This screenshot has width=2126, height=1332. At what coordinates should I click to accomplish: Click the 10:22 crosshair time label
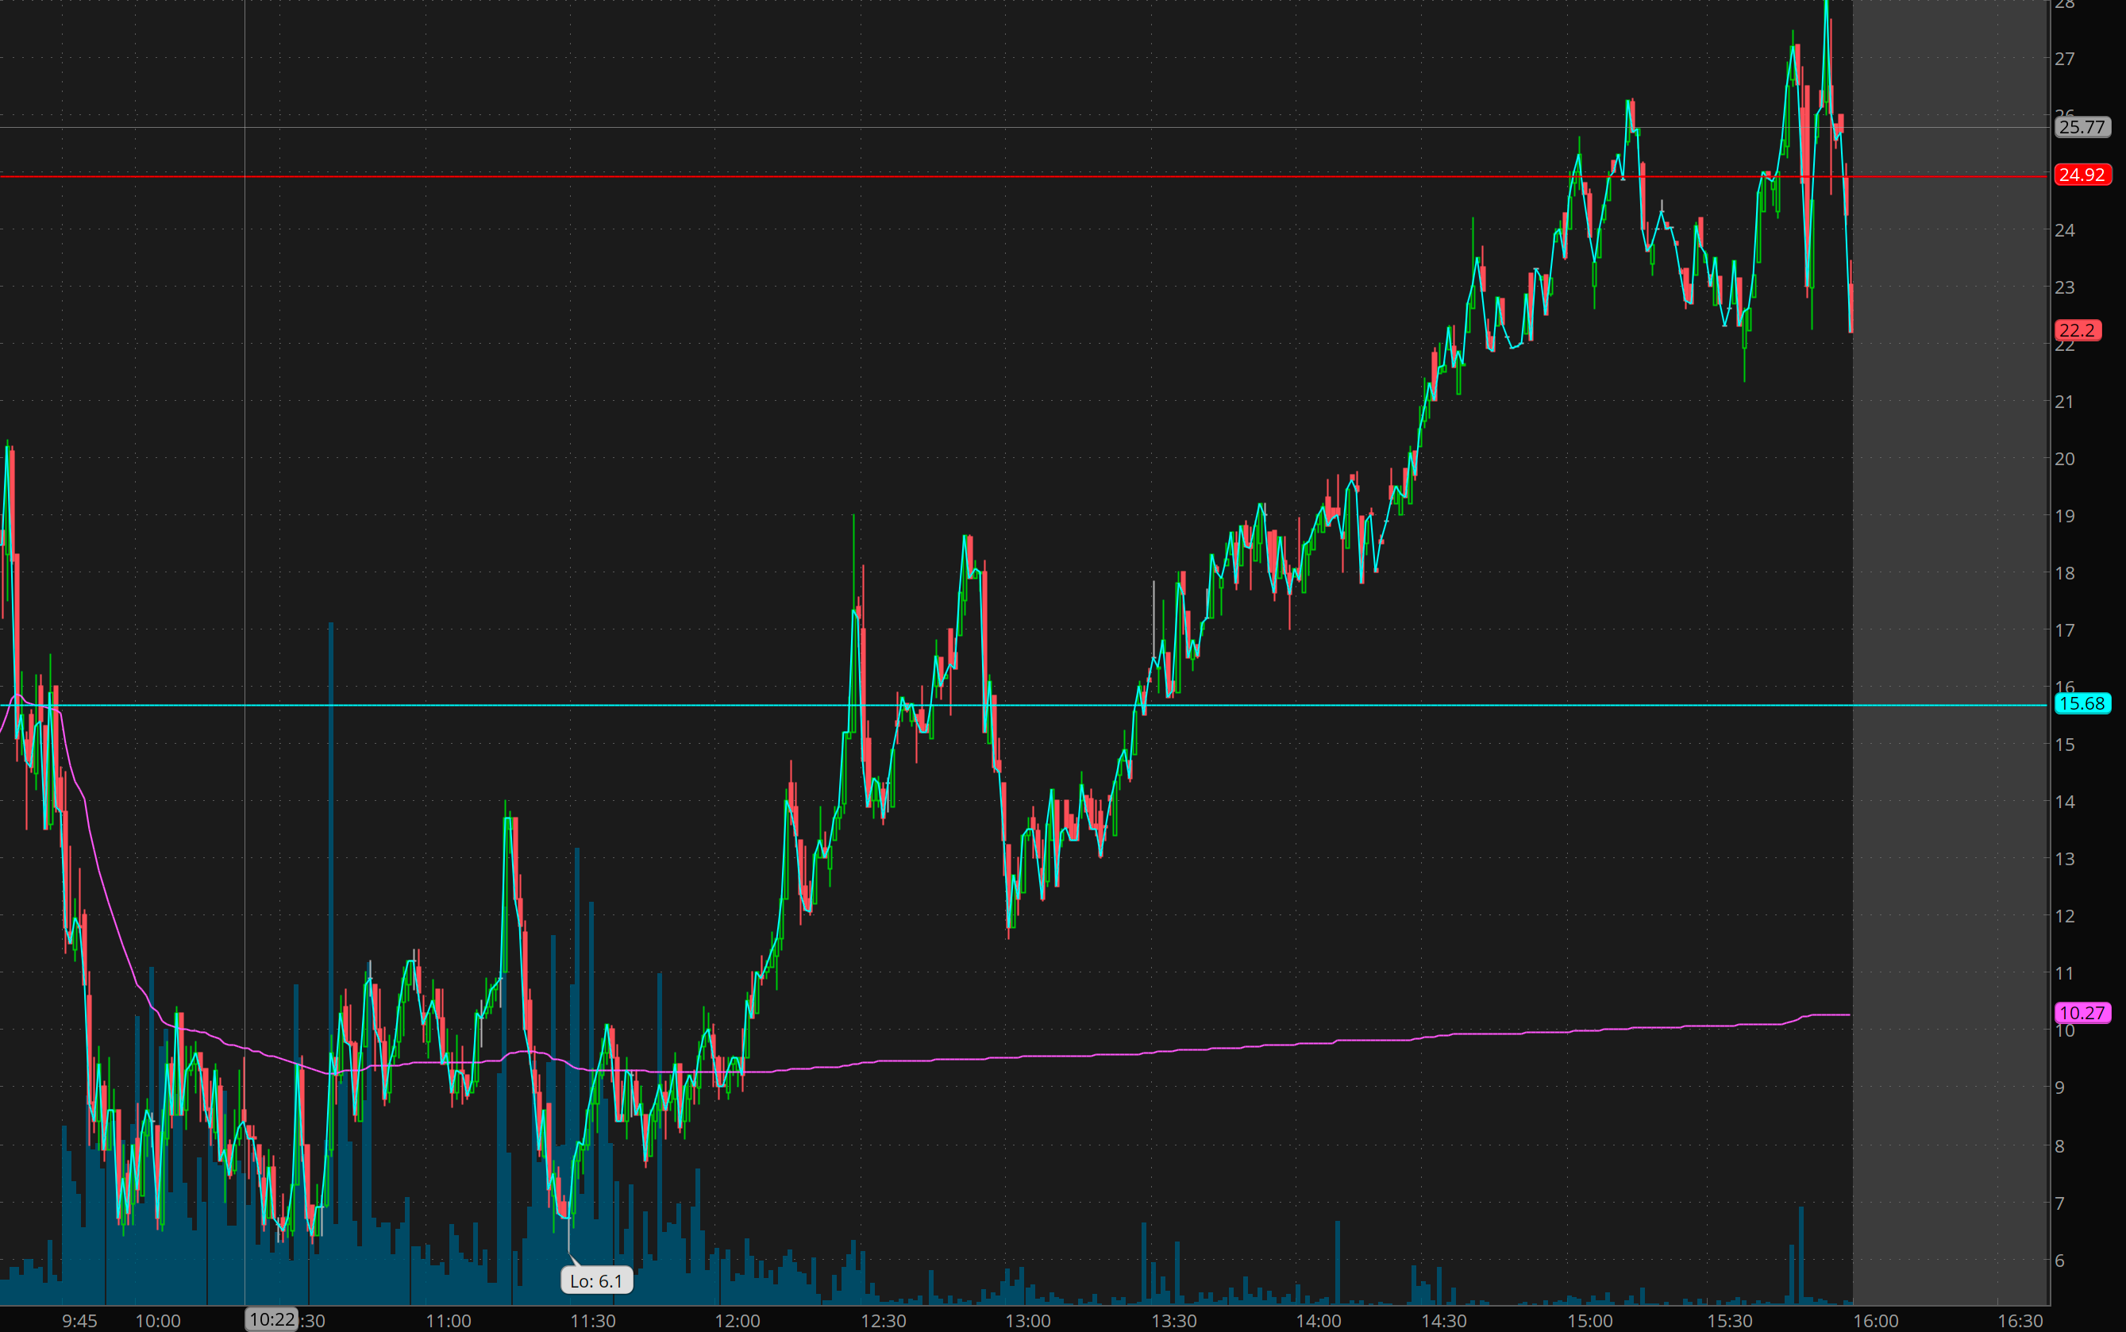[x=272, y=1319]
